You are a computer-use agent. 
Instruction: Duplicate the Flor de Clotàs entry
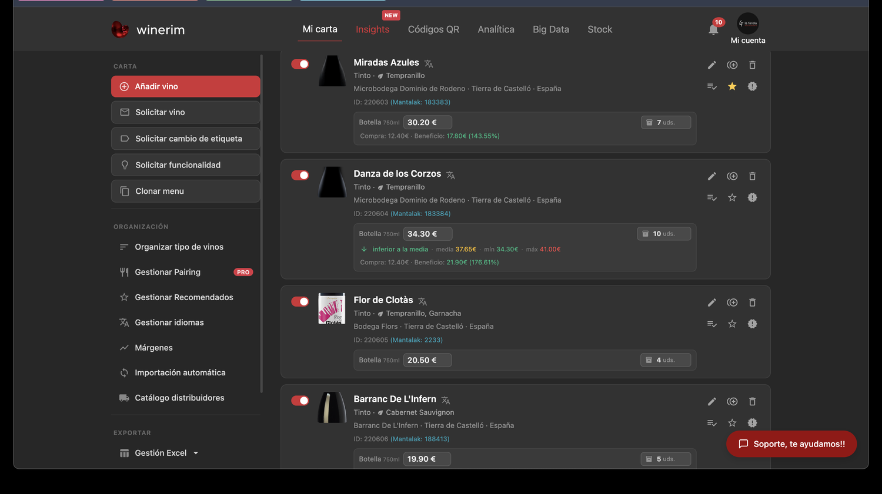(732, 303)
